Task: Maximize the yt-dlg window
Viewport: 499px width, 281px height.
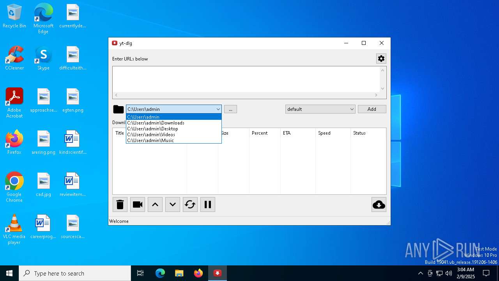Action: 364,43
